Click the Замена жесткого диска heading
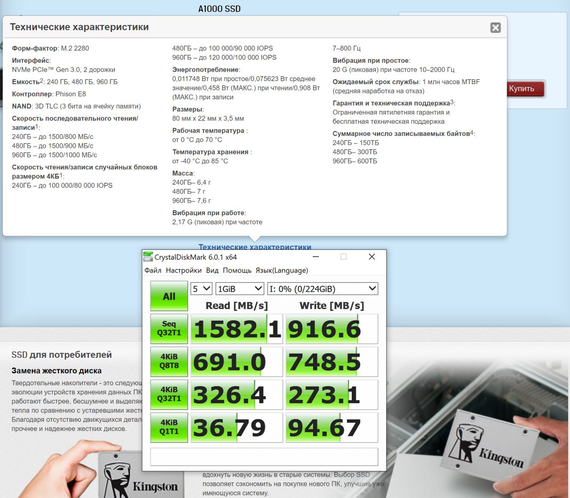570x498 pixels. pos(57,371)
